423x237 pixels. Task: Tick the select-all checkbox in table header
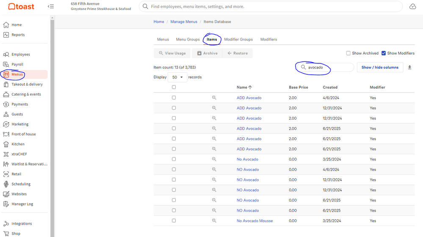click(x=174, y=87)
